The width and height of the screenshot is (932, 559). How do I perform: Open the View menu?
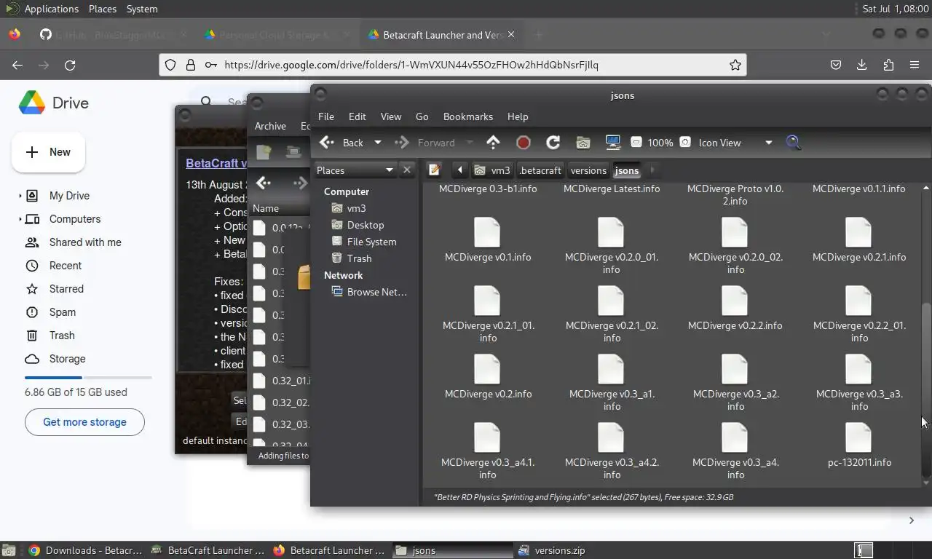[391, 116]
